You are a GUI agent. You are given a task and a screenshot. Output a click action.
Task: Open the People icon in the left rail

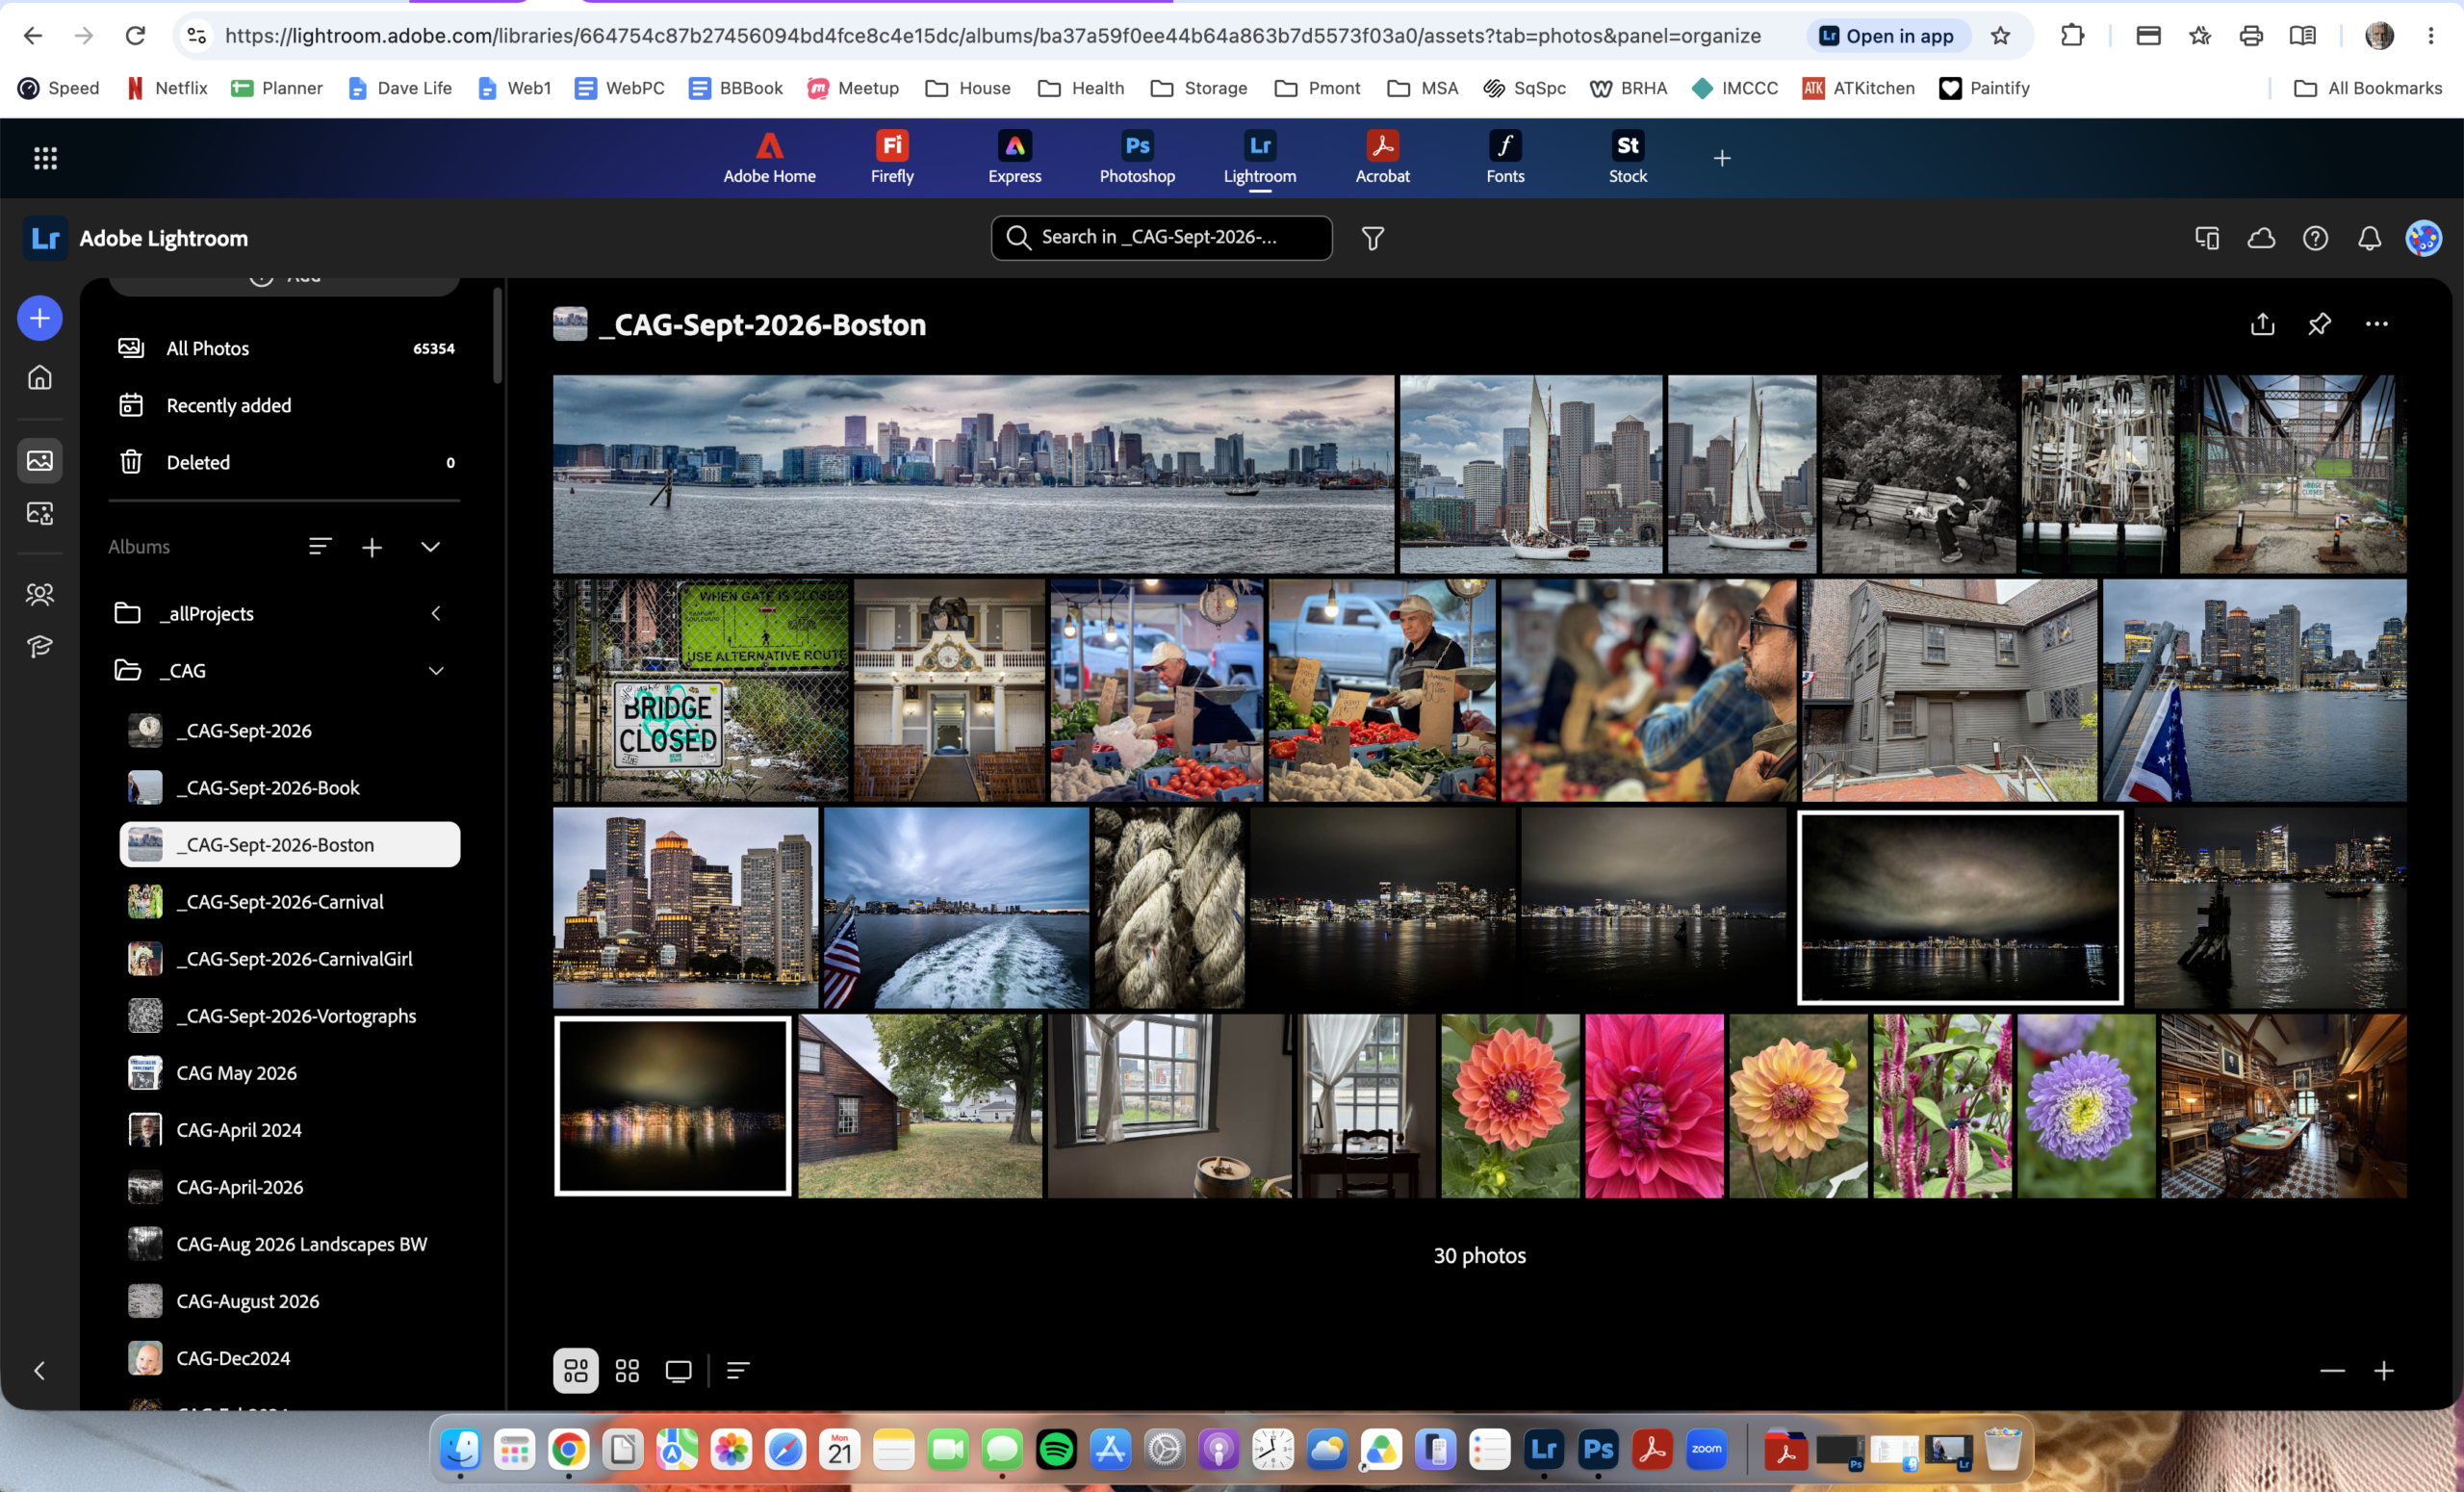(x=40, y=595)
